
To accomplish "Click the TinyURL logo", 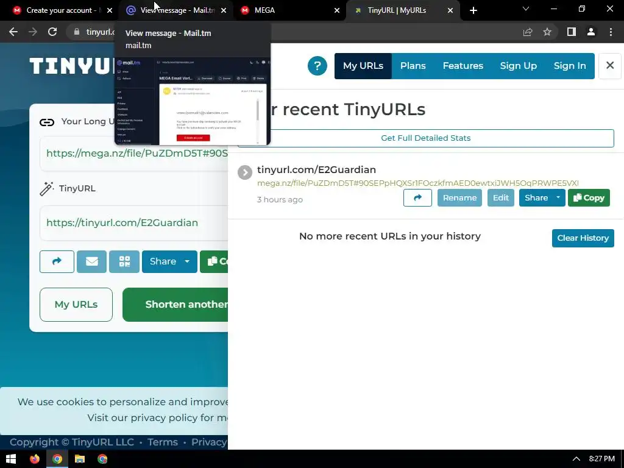I will pos(72,66).
